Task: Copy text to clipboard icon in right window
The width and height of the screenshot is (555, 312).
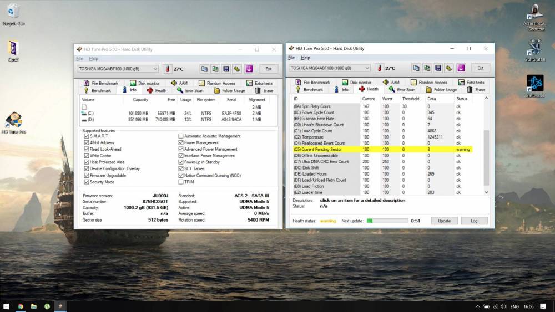Action: click(416, 68)
